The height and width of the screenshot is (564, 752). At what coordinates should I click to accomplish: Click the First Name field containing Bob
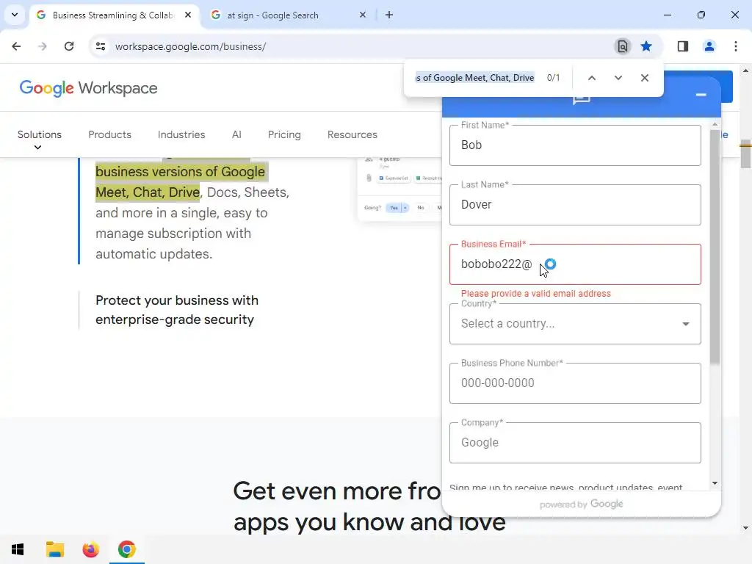(x=575, y=145)
